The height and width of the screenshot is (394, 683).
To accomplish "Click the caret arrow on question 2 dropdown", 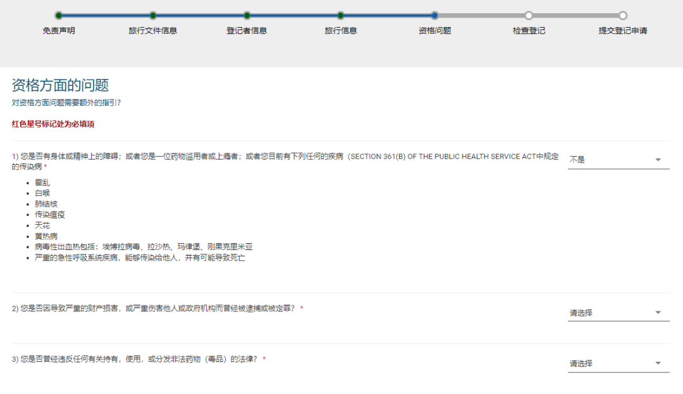I will coord(657,311).
